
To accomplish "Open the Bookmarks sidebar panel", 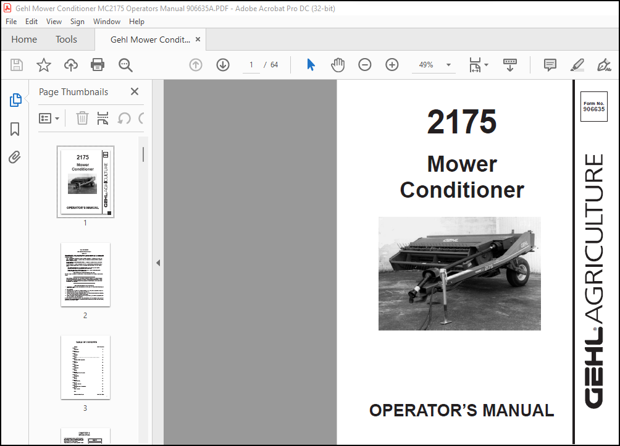I will point(15,129).
